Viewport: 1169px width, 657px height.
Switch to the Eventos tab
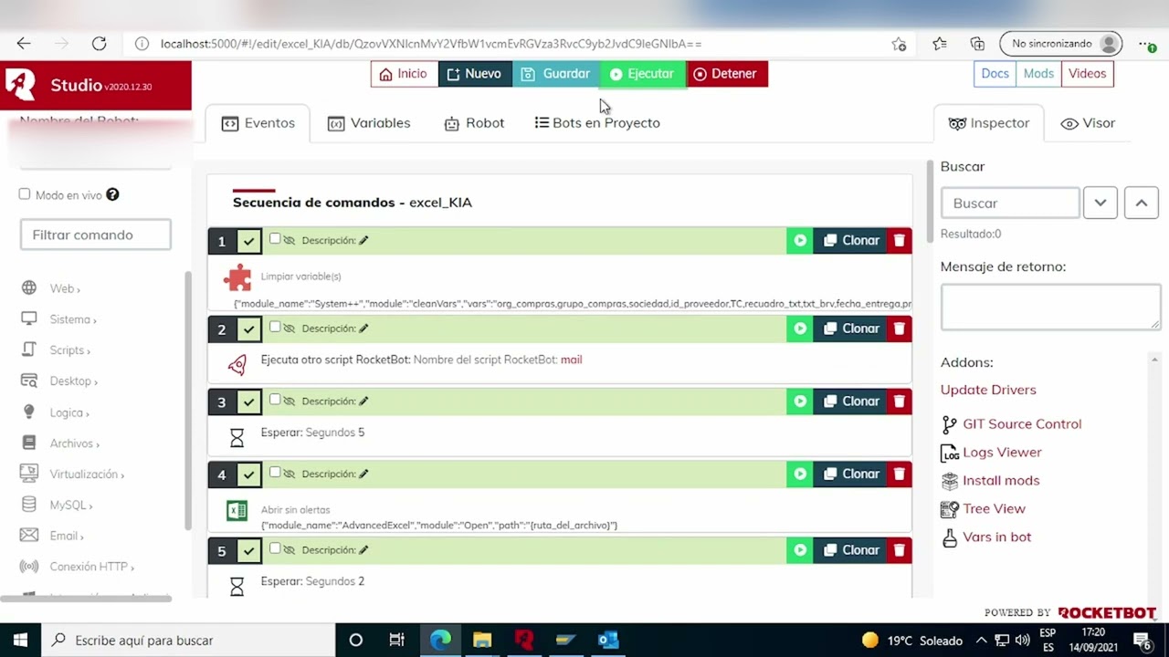coord(258,123)
